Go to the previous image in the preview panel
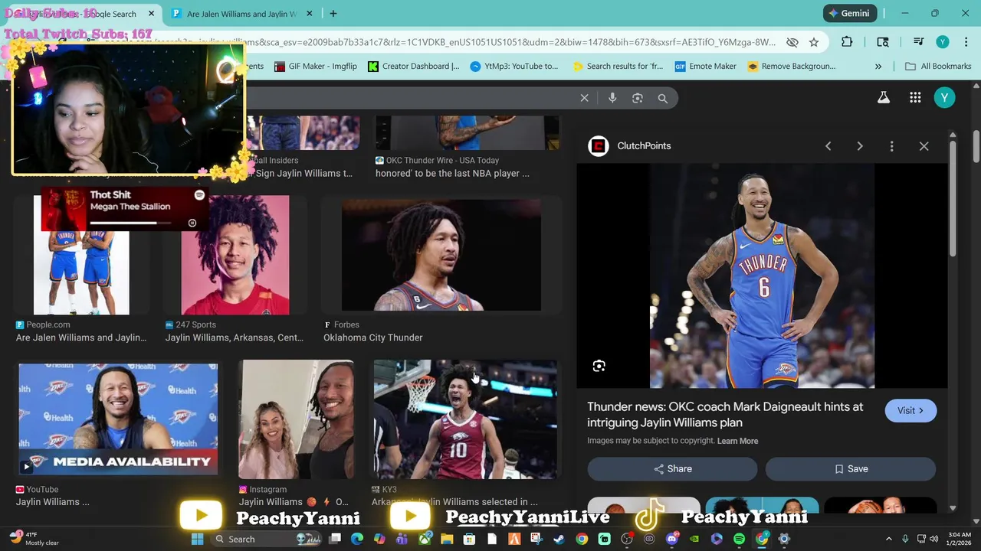This screenshot has width=981, height=551. 828,145
